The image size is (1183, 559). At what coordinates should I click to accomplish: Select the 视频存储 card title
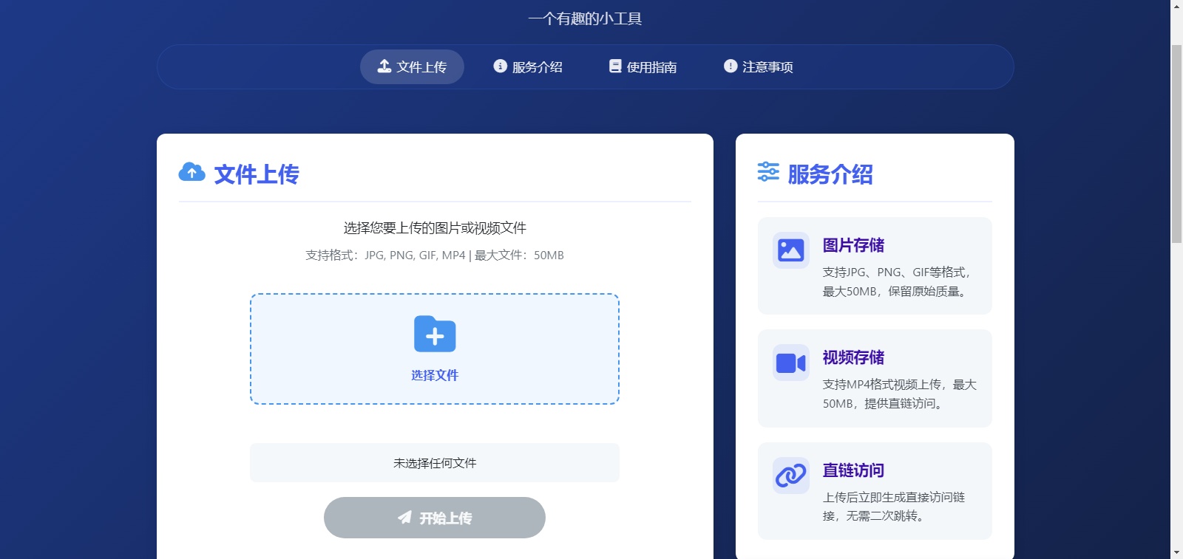pyautogui.click(x=853, y=357)
